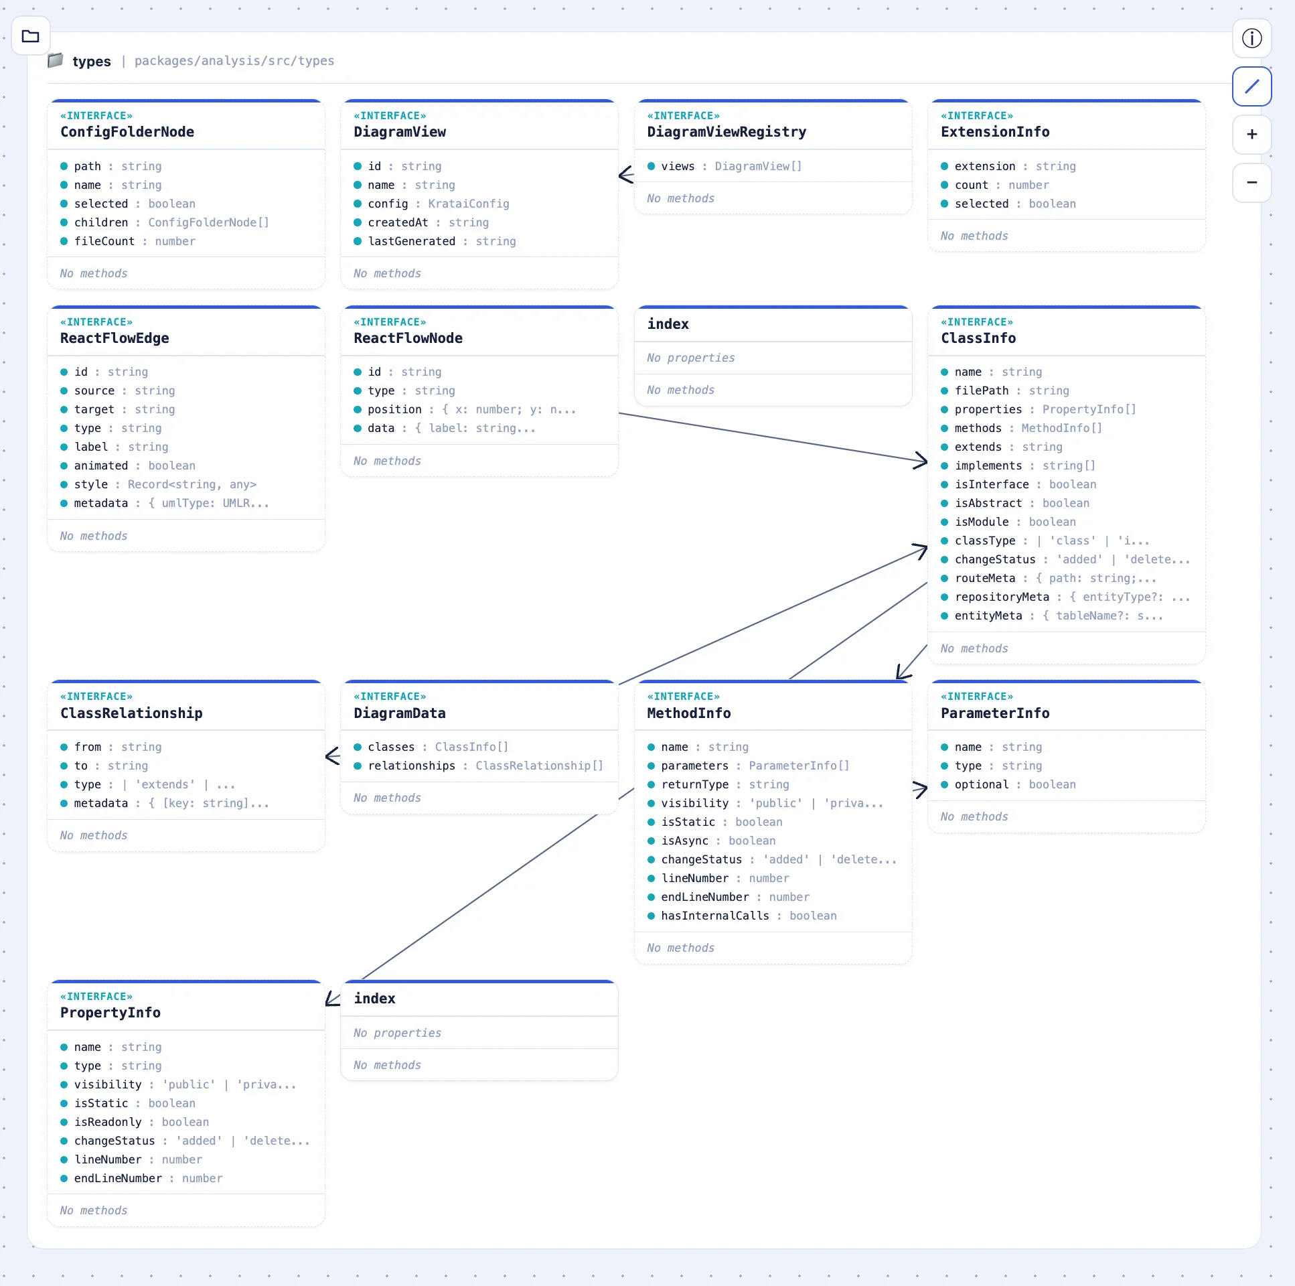Click endLineNumber : number in PropertyInfo

click(141, 1178)
